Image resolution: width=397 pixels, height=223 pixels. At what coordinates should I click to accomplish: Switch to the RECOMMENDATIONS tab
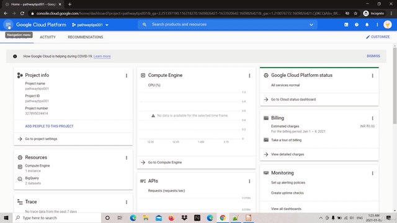[86, 37]
